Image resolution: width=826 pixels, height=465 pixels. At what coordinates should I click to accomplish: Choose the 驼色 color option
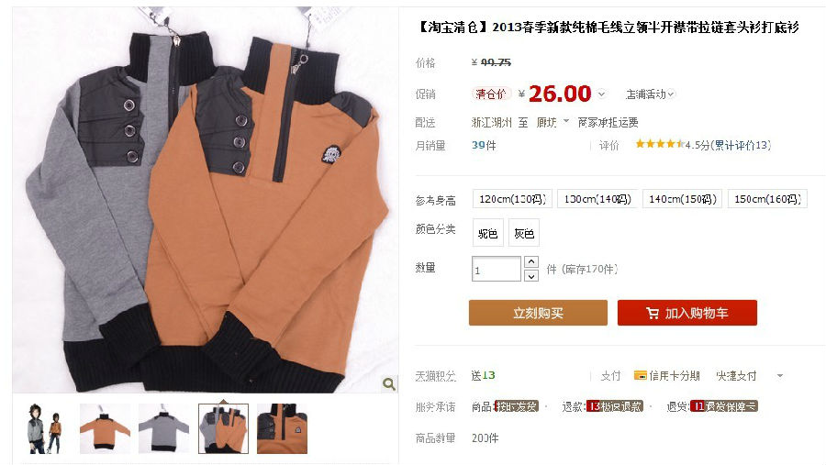click(488, 233)
